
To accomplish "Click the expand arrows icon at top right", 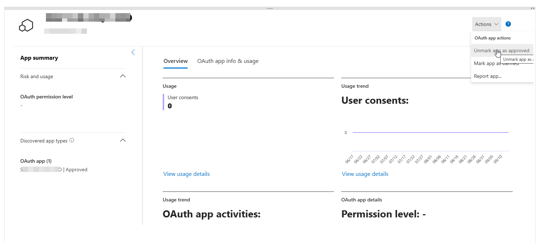I will point(533,8).
